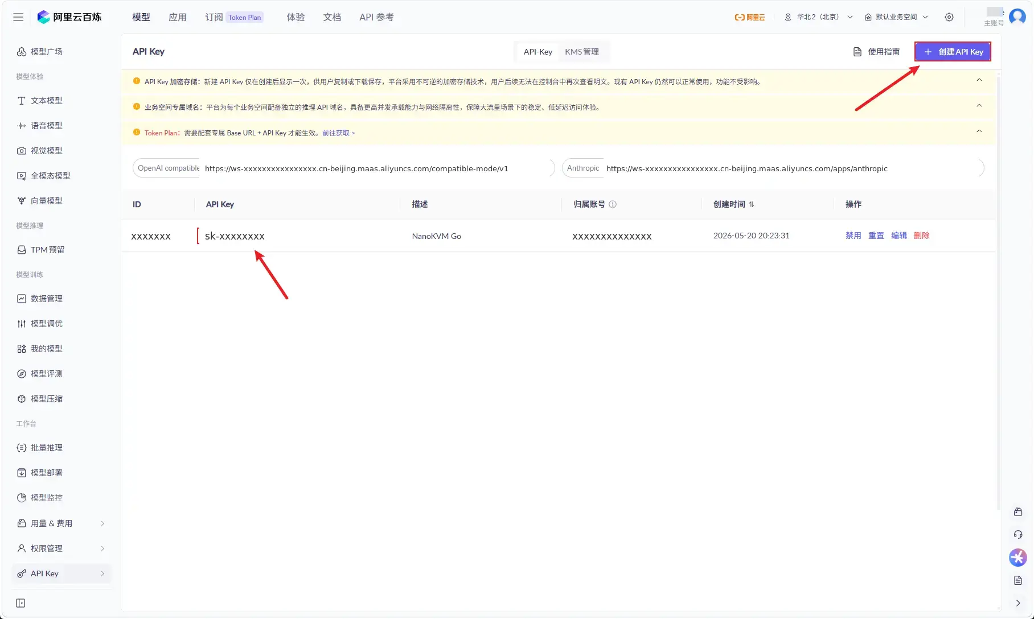Select the 文档 top menu
The image size is (1034, 619).
pyautogui.click(x=332, y=17)
